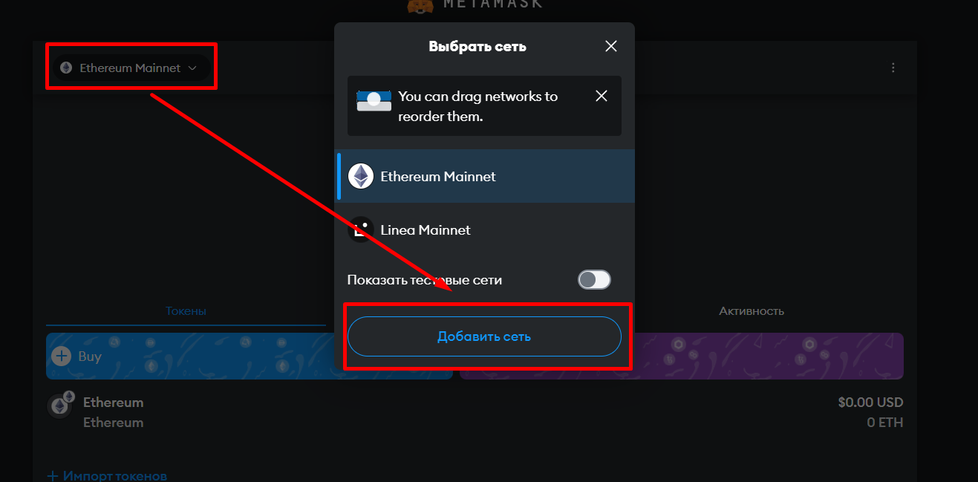Click the MetaMask fox logo
This screenshot has width=978, height=482.
pos(420,5)
